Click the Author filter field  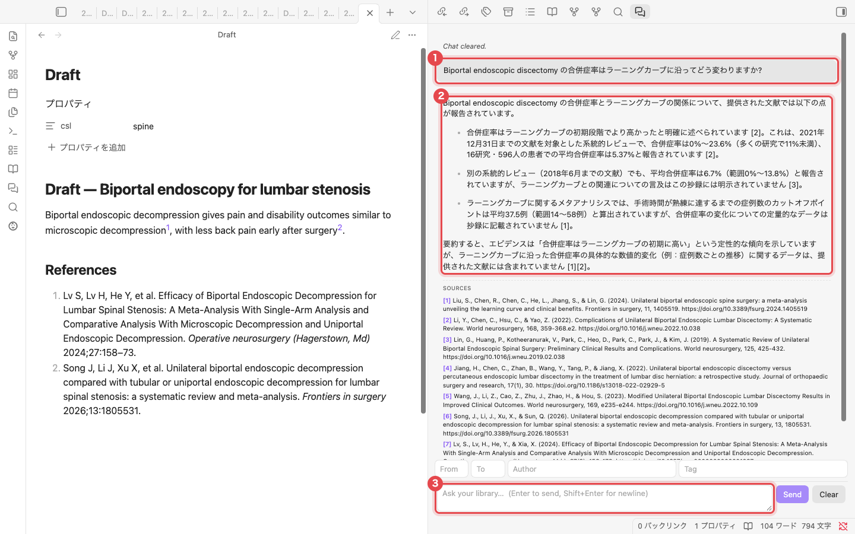point(592,469)
